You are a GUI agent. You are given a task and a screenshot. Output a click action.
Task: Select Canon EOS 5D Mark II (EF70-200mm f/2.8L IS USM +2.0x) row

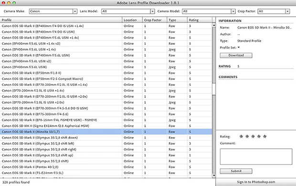coord(106,96)
